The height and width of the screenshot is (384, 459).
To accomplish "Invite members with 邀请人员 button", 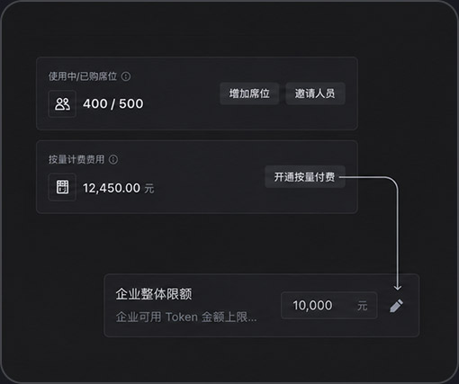I will coord(315,94).
